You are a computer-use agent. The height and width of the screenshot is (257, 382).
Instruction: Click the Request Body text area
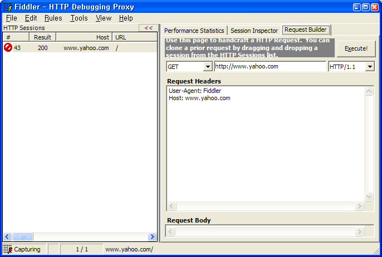pyautogui.click(x=269, y=231)
